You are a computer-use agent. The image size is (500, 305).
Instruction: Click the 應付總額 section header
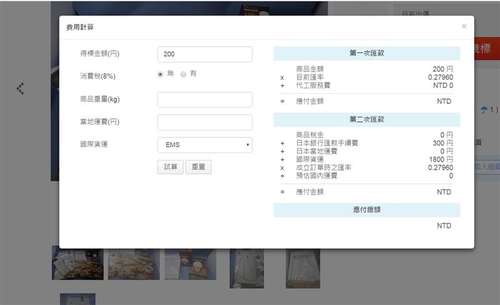click(x=367, y=210)
